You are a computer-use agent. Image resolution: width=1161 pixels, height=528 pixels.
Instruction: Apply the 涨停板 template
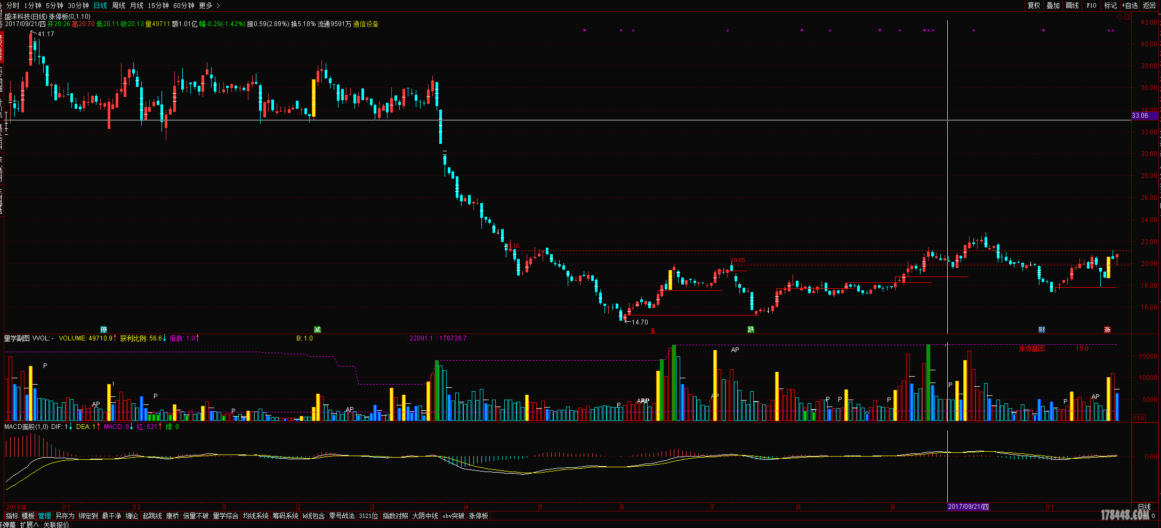(478, 516)
